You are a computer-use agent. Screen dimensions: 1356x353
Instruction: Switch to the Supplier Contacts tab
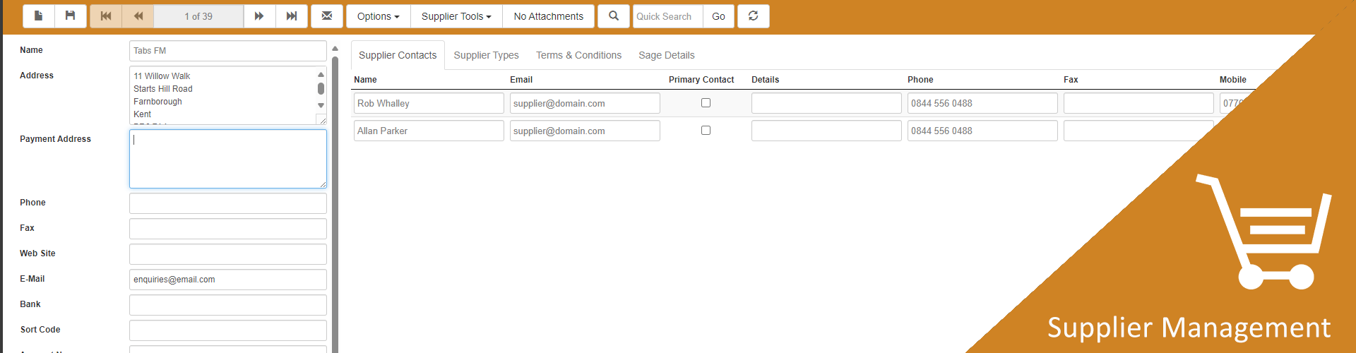click(398, 55)
